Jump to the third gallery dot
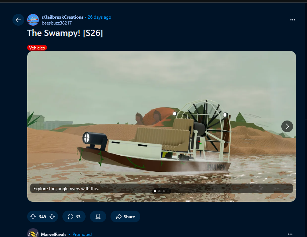 164,191
